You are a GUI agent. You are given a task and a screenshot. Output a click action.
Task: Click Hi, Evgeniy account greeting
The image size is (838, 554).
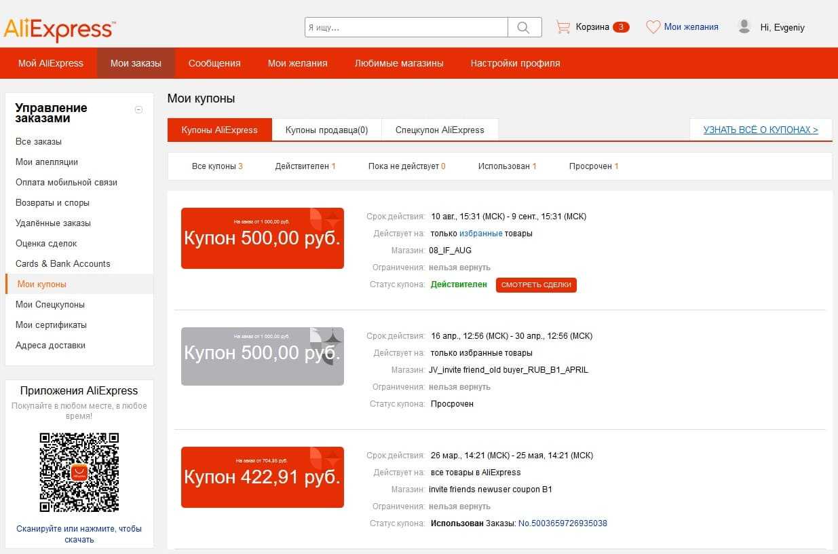pyautogui.click(x=782, y=28)
